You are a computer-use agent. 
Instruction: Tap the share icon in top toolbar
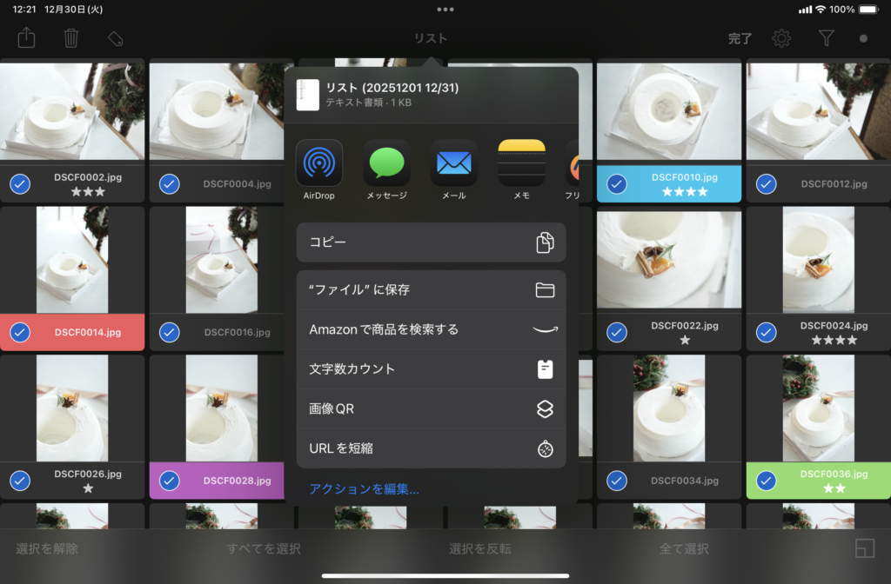pyautogui.click(x=26, y=38)
